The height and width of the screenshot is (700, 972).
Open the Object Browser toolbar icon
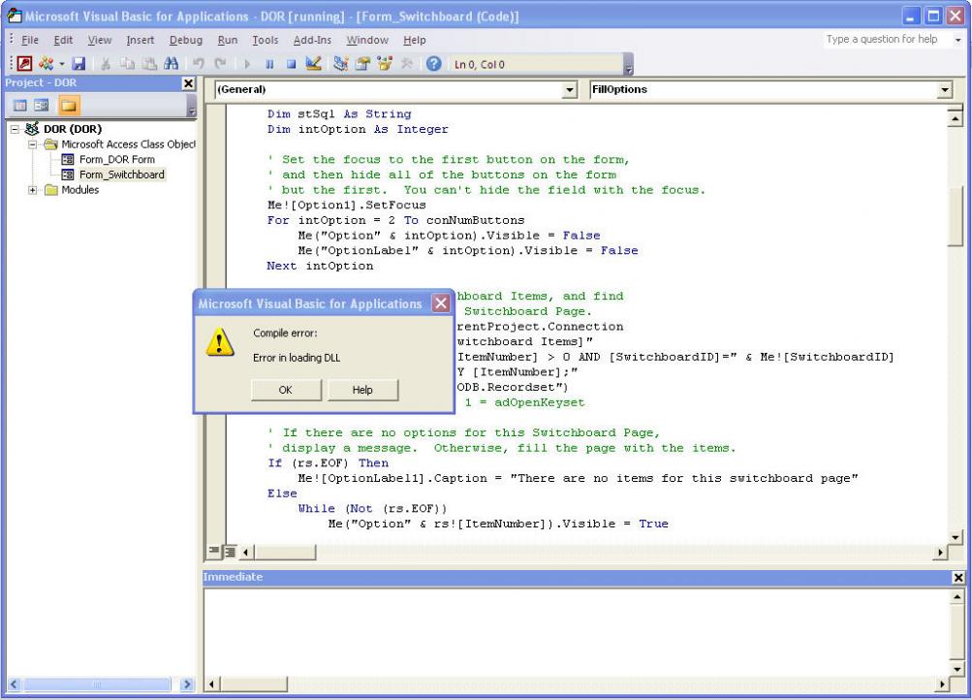point(385,63)
